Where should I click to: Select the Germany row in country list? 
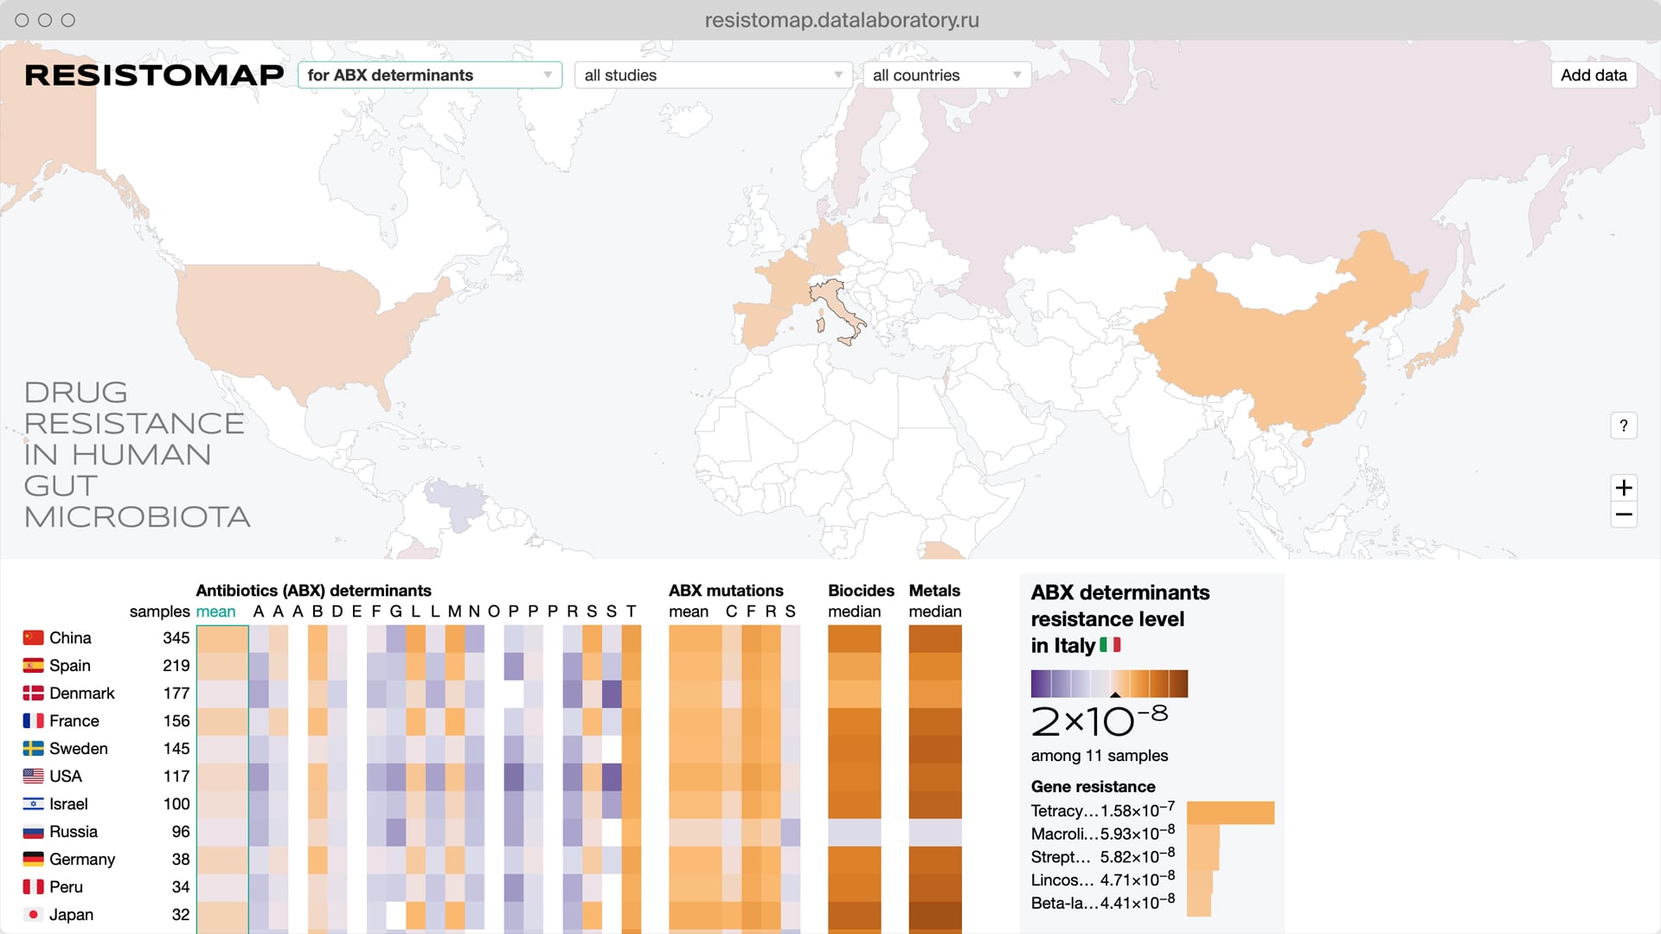81,860
